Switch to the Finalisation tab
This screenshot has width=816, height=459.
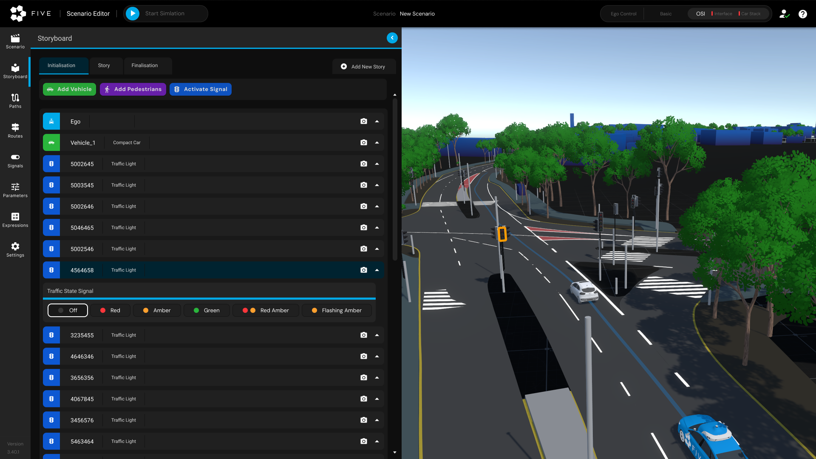(147, 65)
